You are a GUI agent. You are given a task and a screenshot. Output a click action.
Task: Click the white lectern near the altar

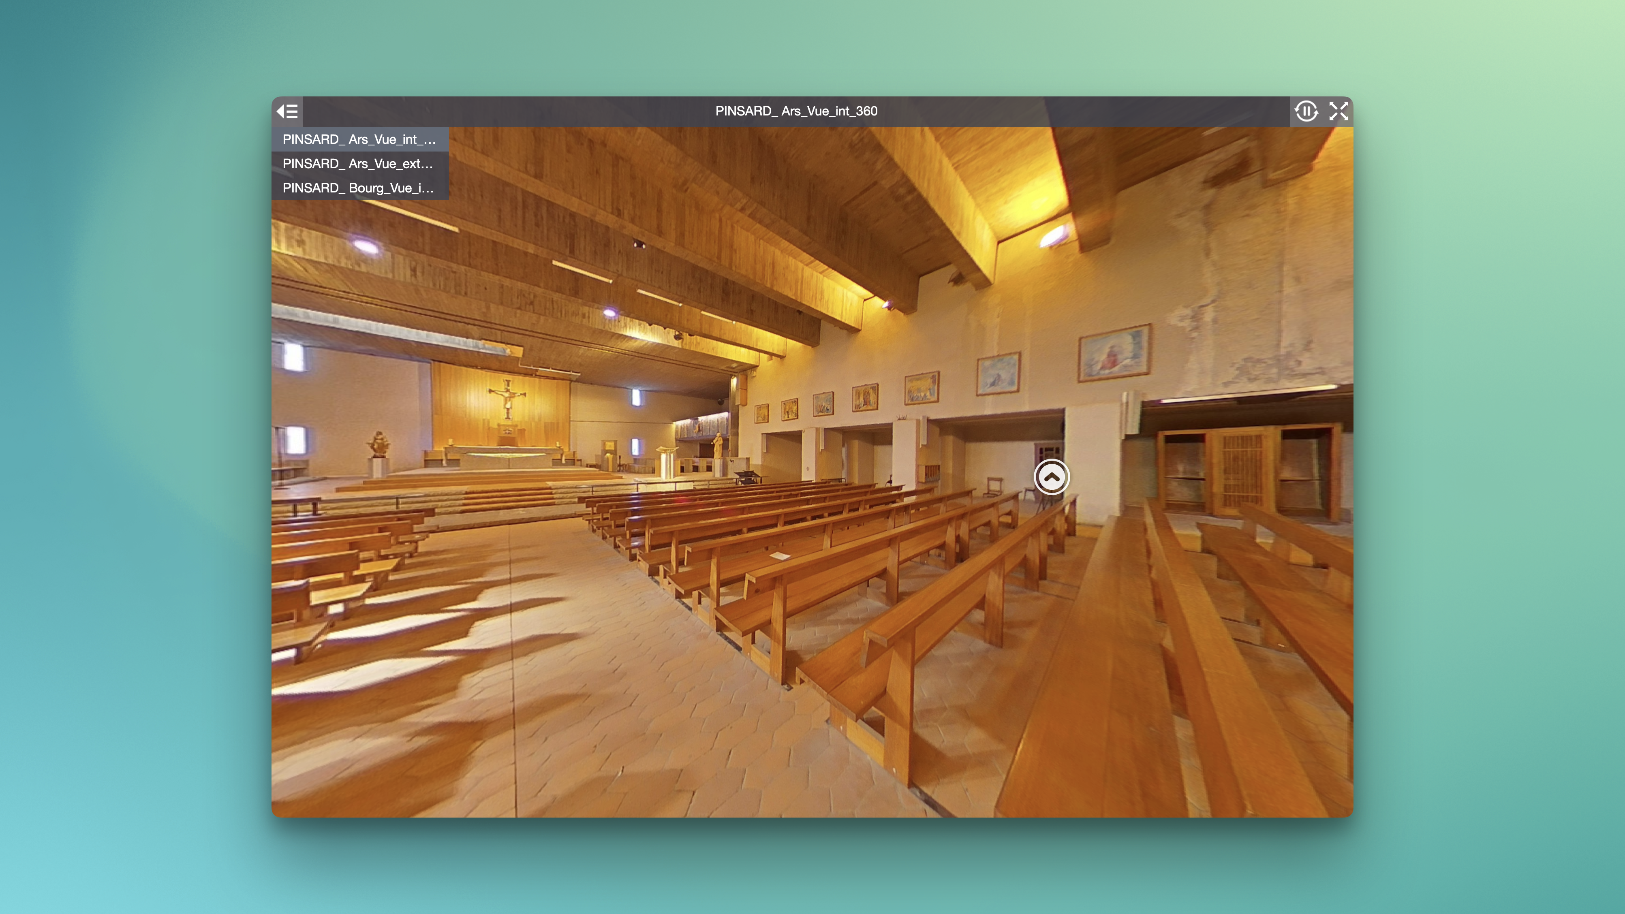coord(668,461)
